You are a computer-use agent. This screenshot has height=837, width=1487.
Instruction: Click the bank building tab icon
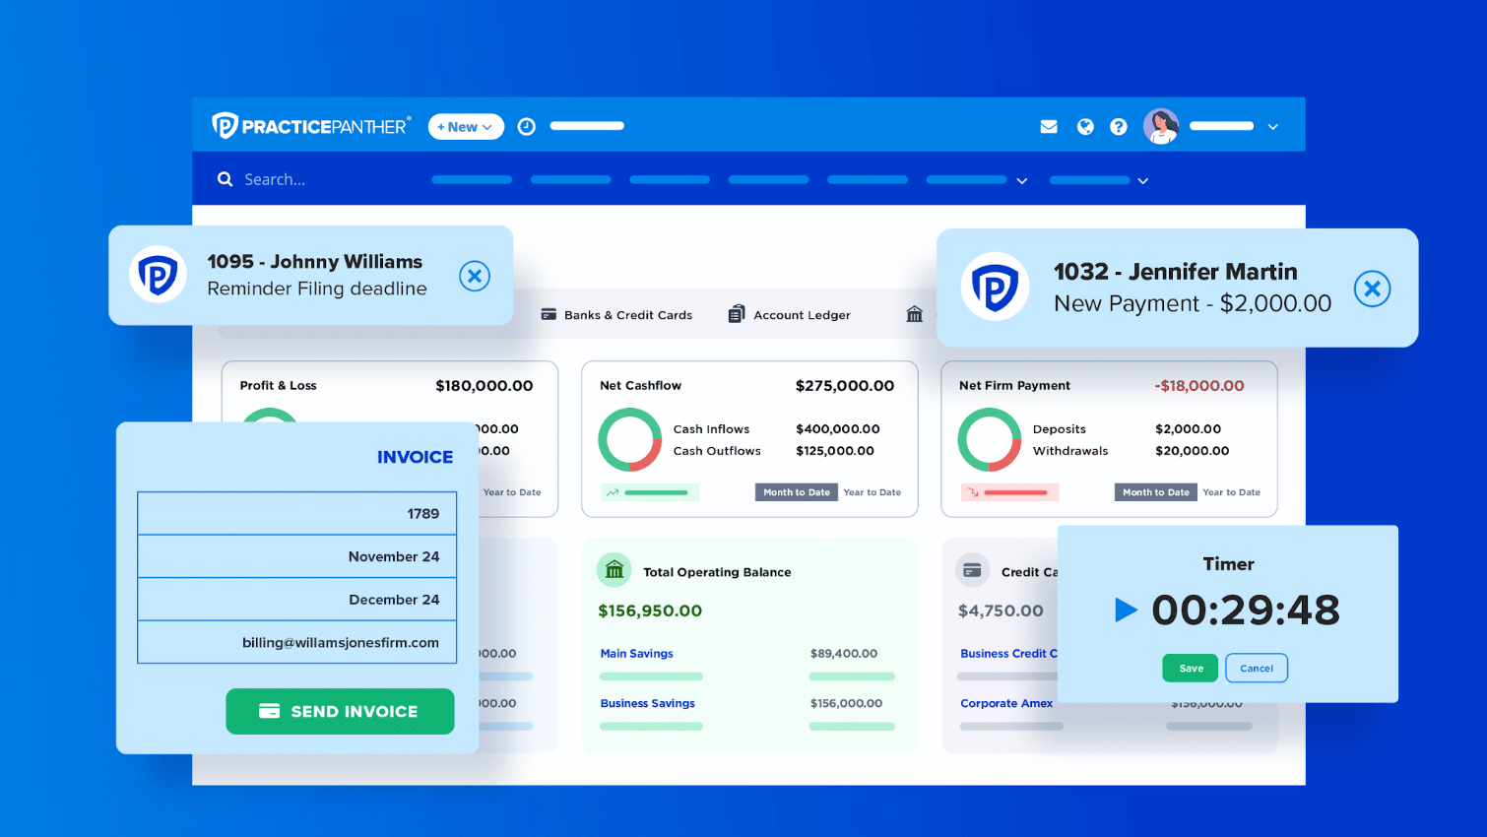[x=915, y=314]
